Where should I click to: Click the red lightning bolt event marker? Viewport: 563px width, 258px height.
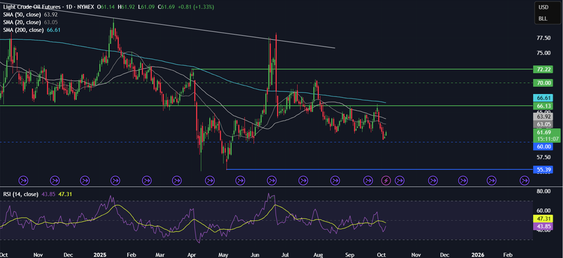[x=386, y=180]
